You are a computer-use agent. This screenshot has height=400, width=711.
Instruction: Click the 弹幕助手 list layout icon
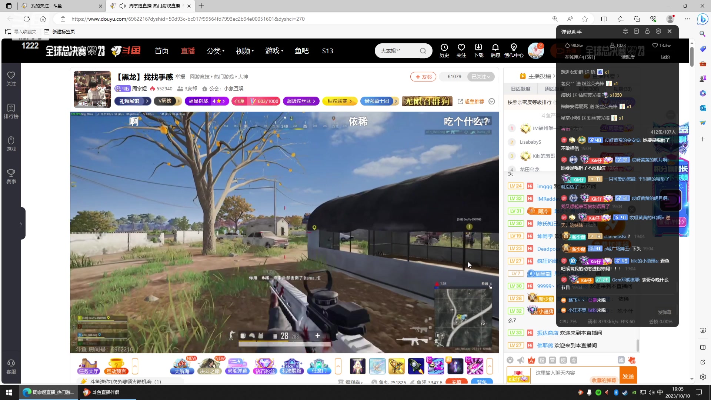(637, 31)
